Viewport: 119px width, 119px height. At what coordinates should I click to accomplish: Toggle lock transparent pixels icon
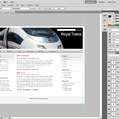tap(114, 59)
